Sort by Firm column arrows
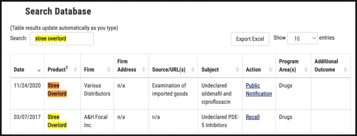 point(109,70)
